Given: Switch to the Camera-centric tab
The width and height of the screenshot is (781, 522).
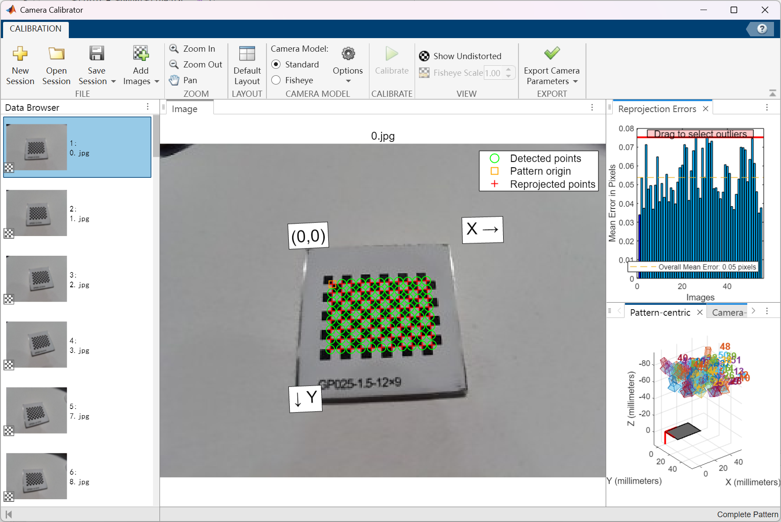Looking at the screenshot, I should (x=728, y=312).
